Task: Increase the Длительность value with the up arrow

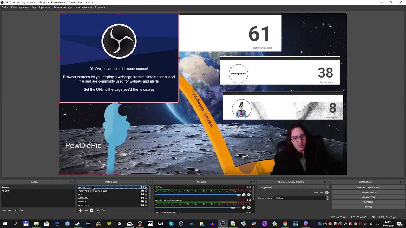Action: [x=327, y=197]
